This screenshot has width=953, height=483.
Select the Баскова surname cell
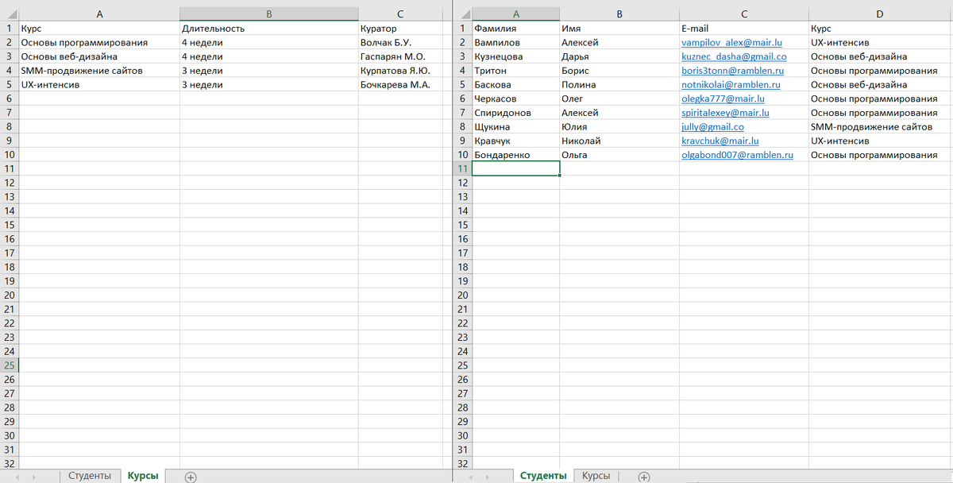[516, 85]
